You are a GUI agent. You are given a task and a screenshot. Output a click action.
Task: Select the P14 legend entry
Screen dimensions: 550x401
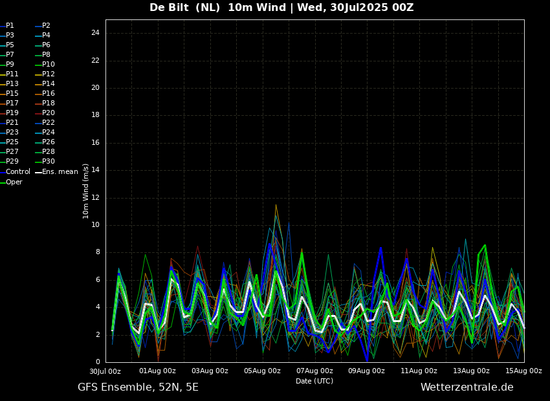[x=49, y=84]
